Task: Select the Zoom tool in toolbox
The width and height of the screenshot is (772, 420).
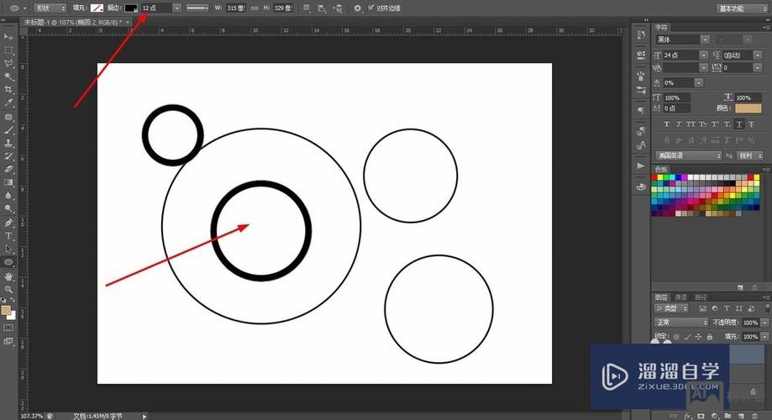Action: (x=9, y=288)
